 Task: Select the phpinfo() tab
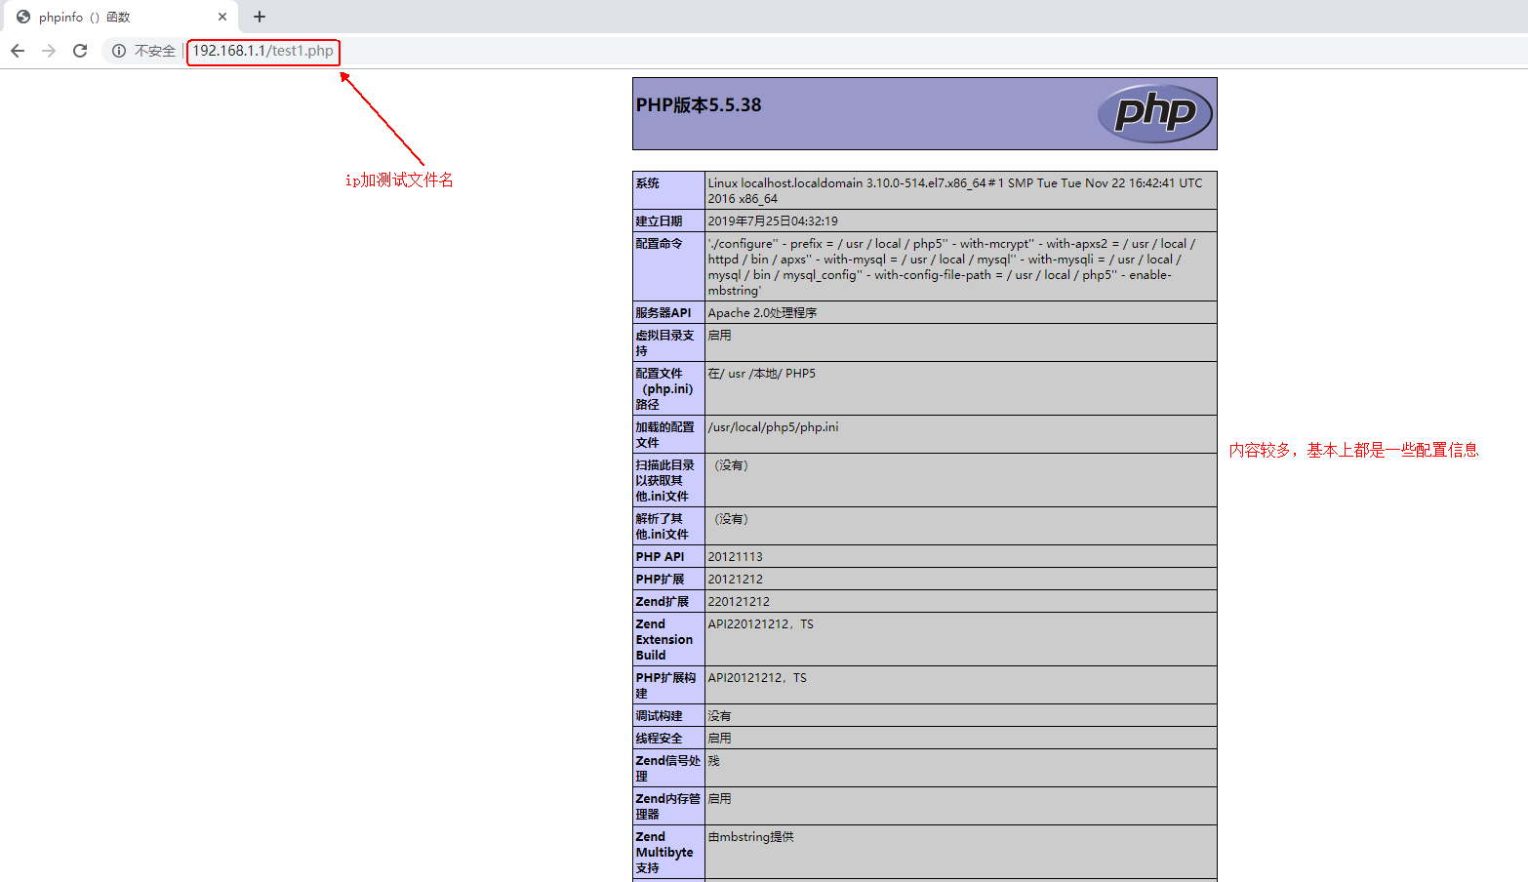coord(107,17)
